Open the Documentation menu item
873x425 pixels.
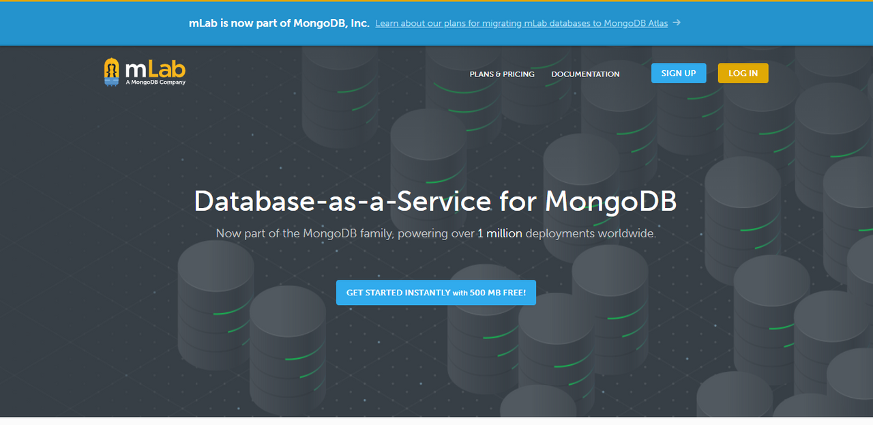click(x=585, y=74)
